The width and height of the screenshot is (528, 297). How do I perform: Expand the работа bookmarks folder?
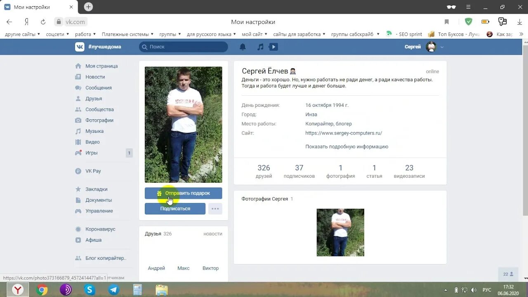(85, 34)
